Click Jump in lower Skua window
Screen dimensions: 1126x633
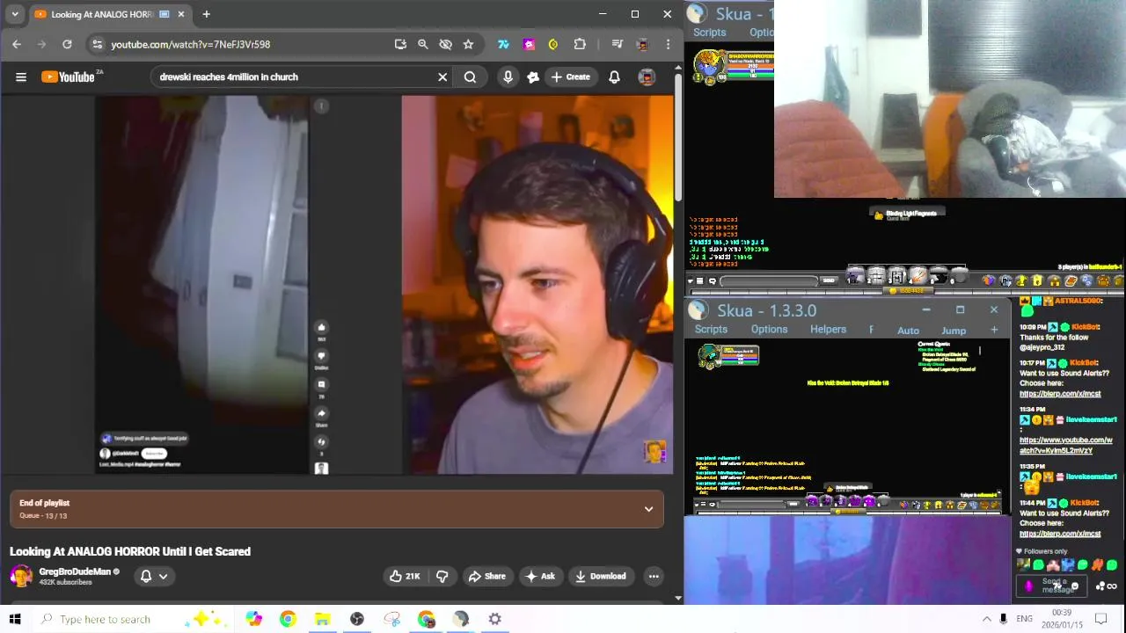[x=954, y=331]
